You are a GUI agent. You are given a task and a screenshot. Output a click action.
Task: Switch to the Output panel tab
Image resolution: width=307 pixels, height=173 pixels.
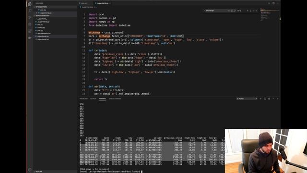tap(93, 99)
